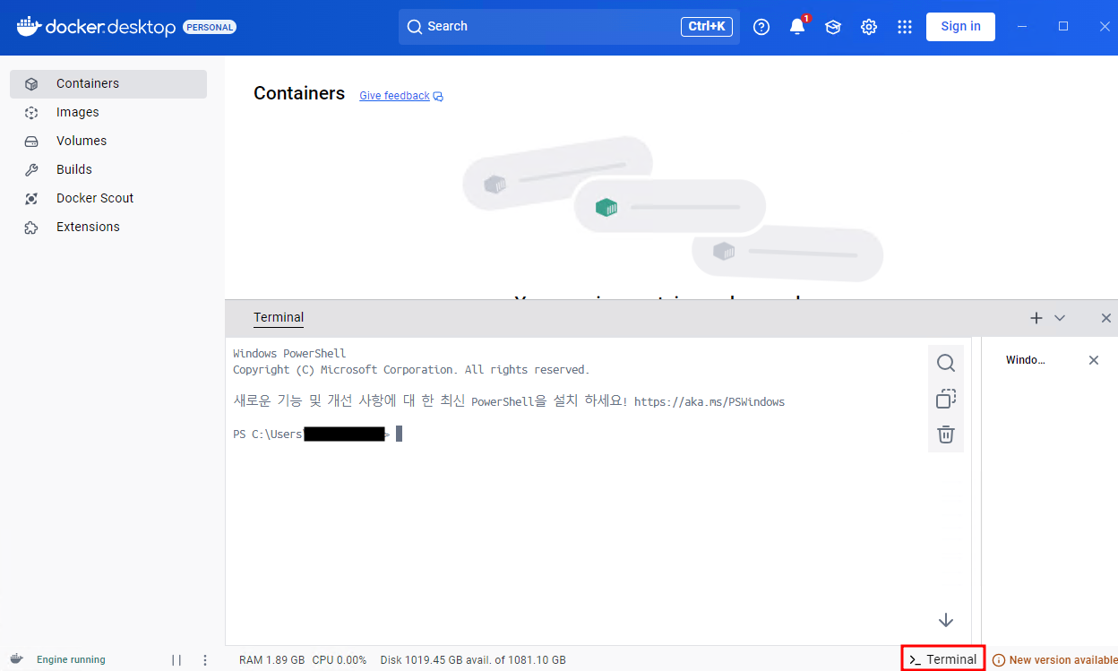1118x671 pixels.
Task: Open the help question mark menu
Action: (x=761, y=27)
